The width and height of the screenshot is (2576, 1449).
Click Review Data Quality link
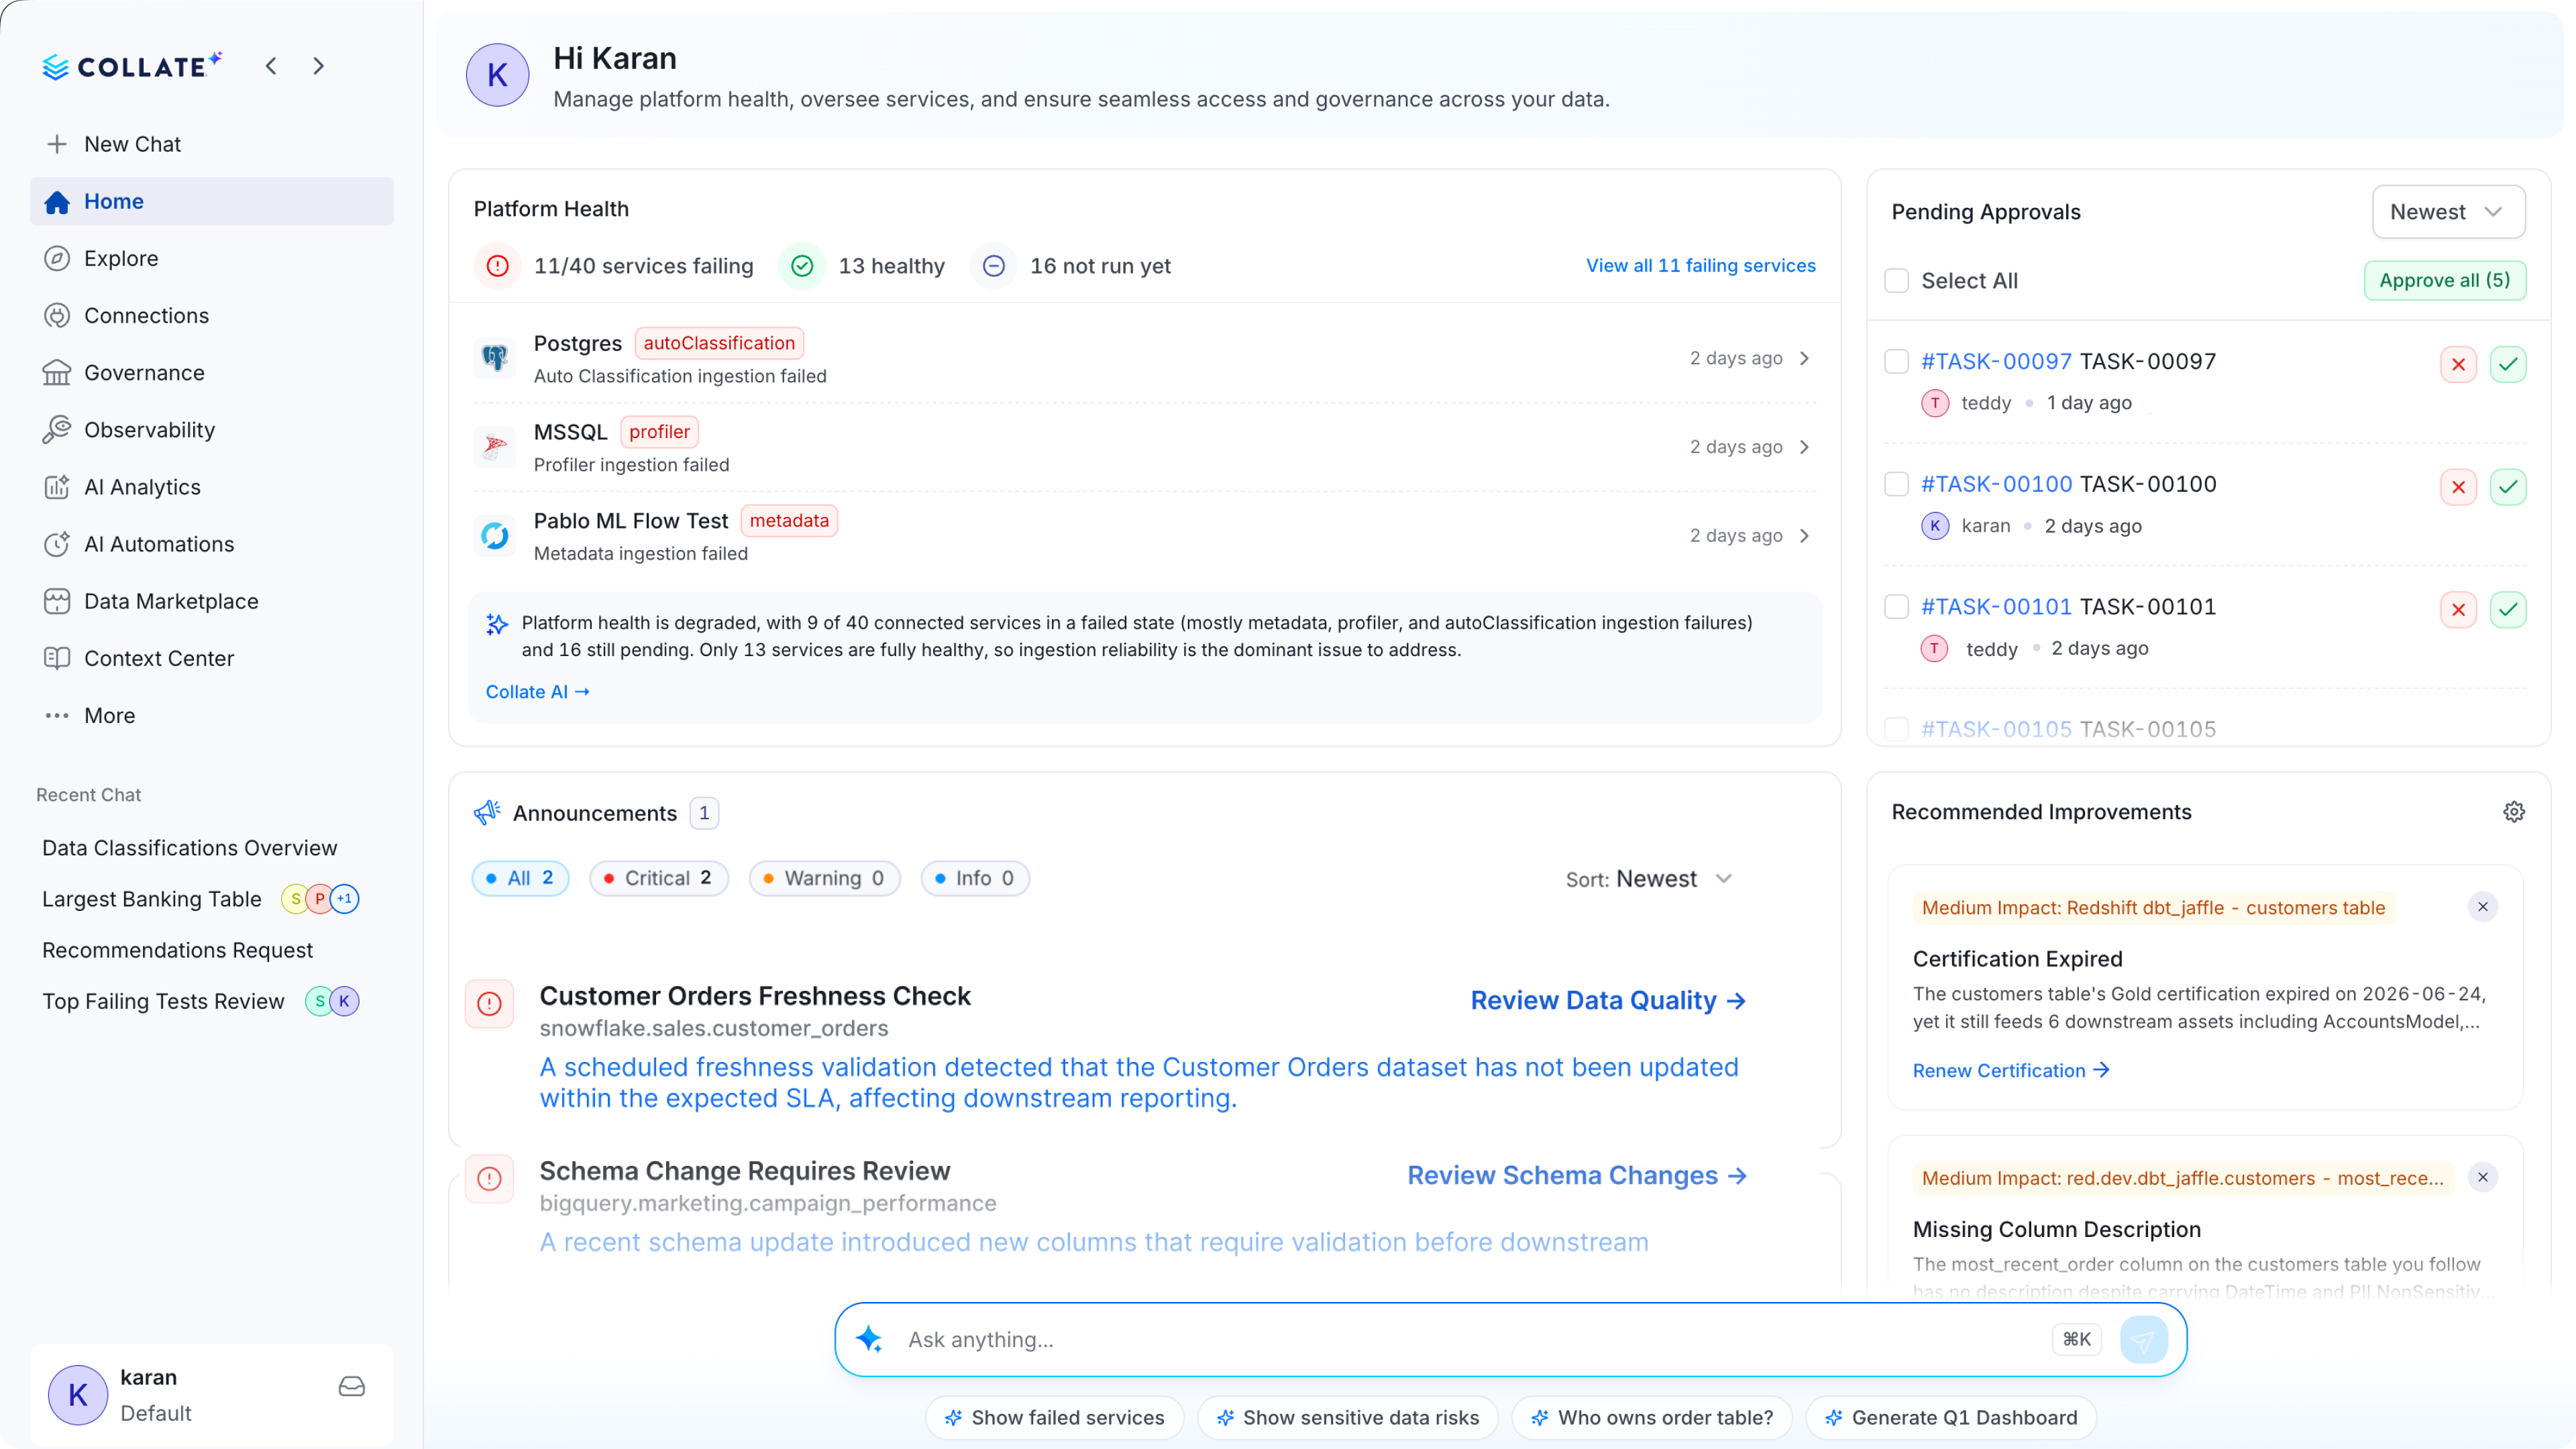pyautogui.click(x=1608, y=1000)
